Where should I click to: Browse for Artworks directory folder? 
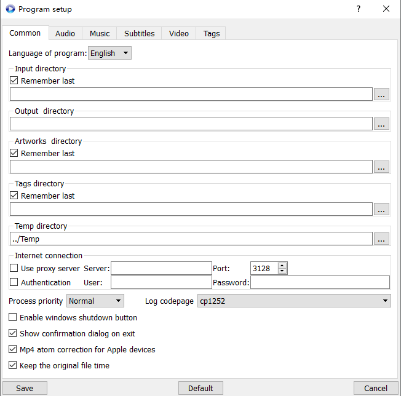(381, 167)
